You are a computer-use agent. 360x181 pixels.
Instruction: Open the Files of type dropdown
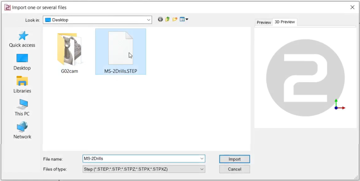202,169
